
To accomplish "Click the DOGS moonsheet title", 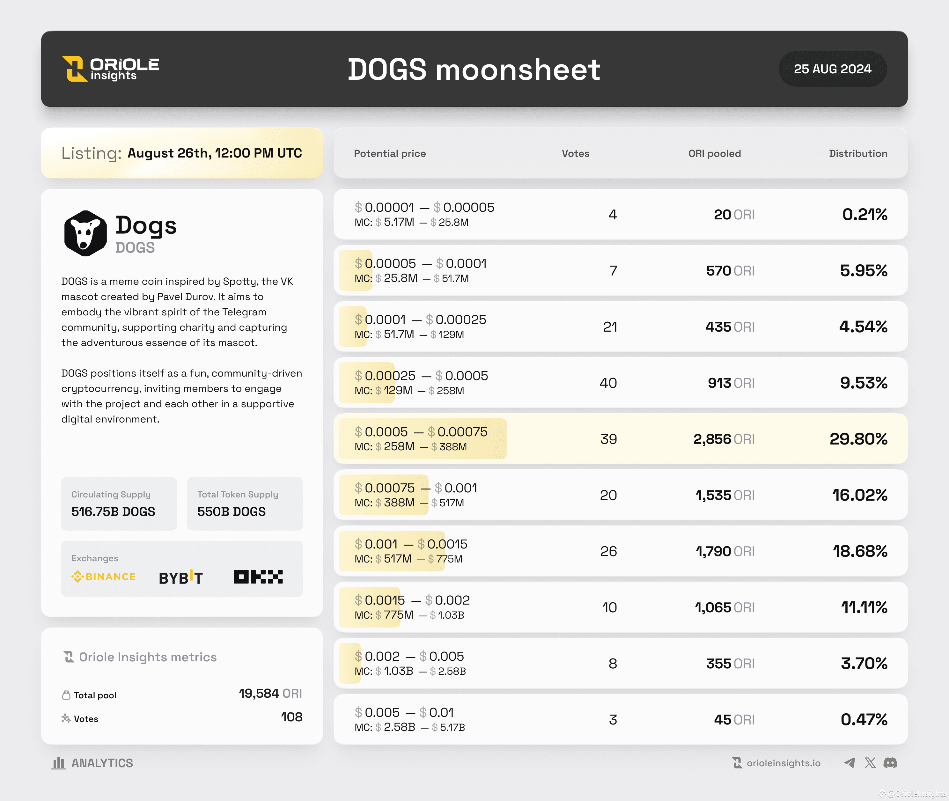I will point(474,70).
